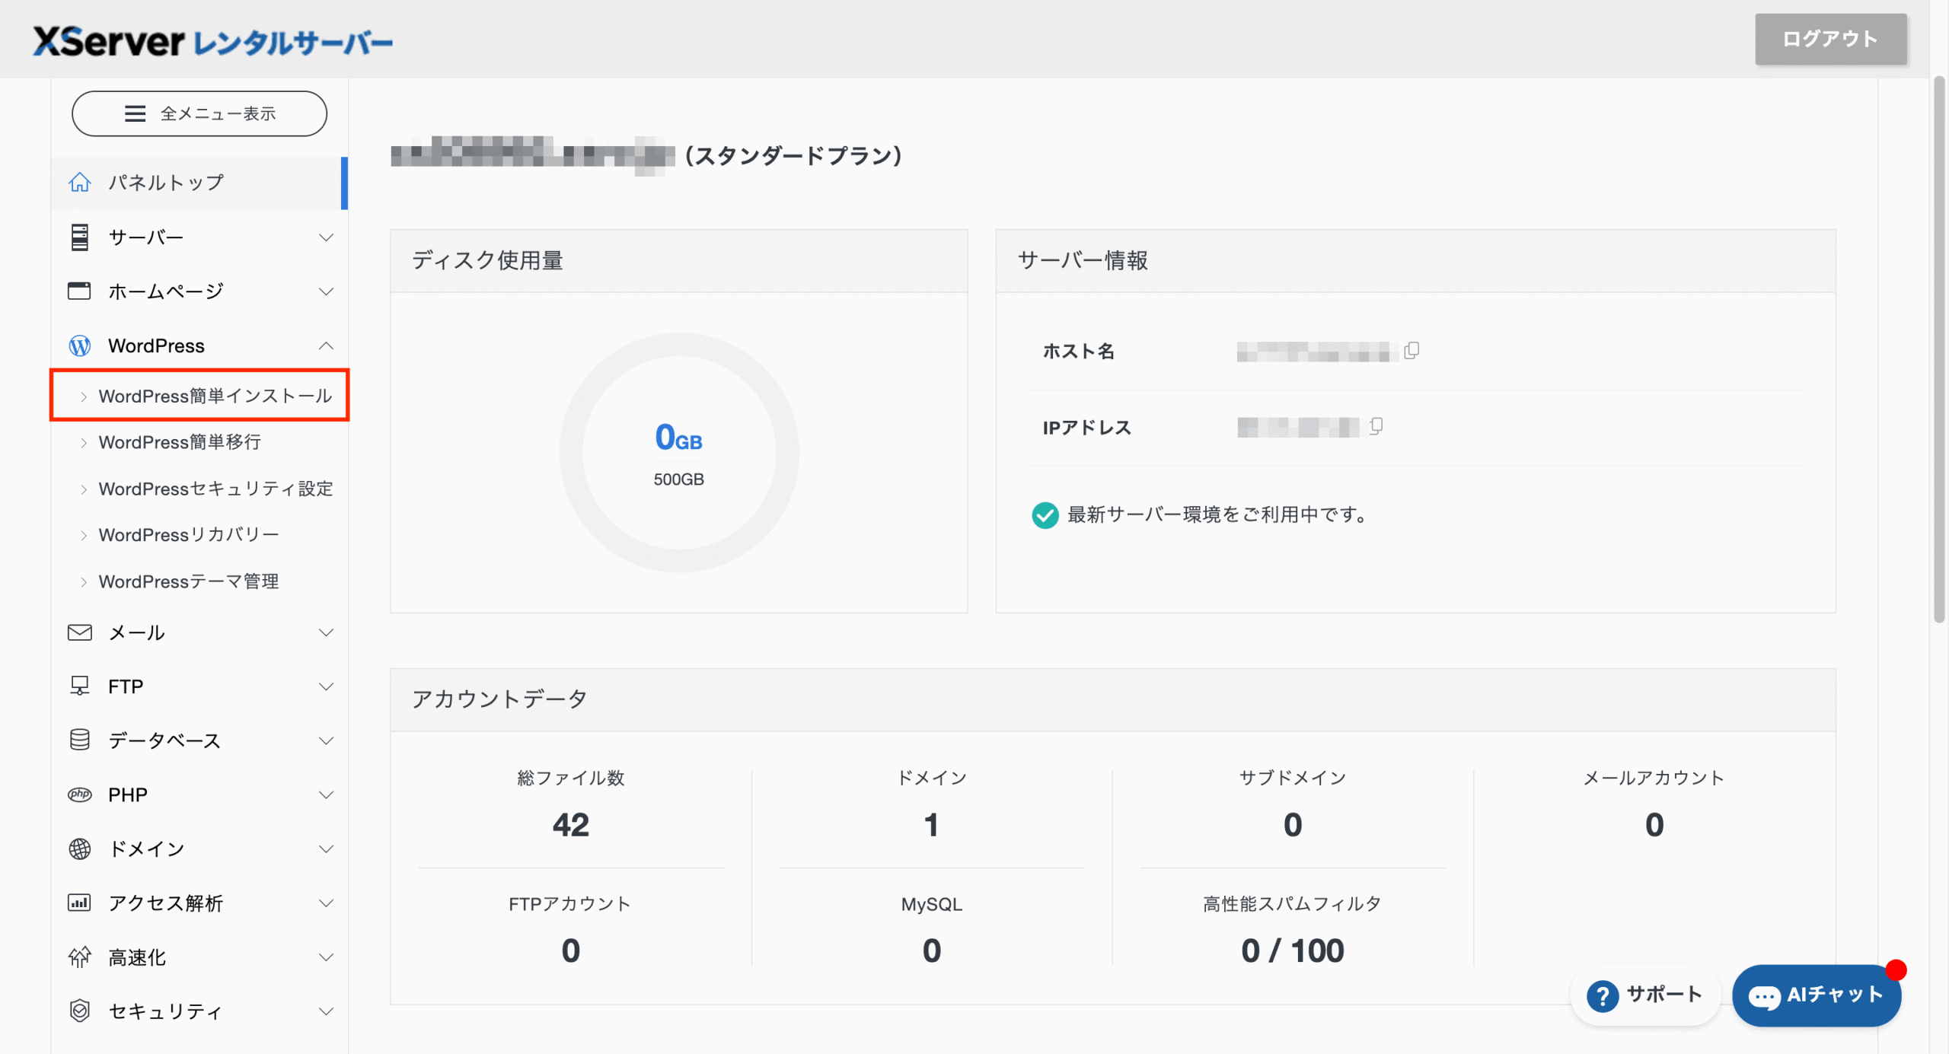Click the アカウントデータ panel heading
Screen dimensions: 1949x1054
[499, 699]
